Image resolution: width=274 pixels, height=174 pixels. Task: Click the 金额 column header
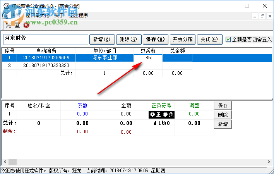[x=126, y=105]
